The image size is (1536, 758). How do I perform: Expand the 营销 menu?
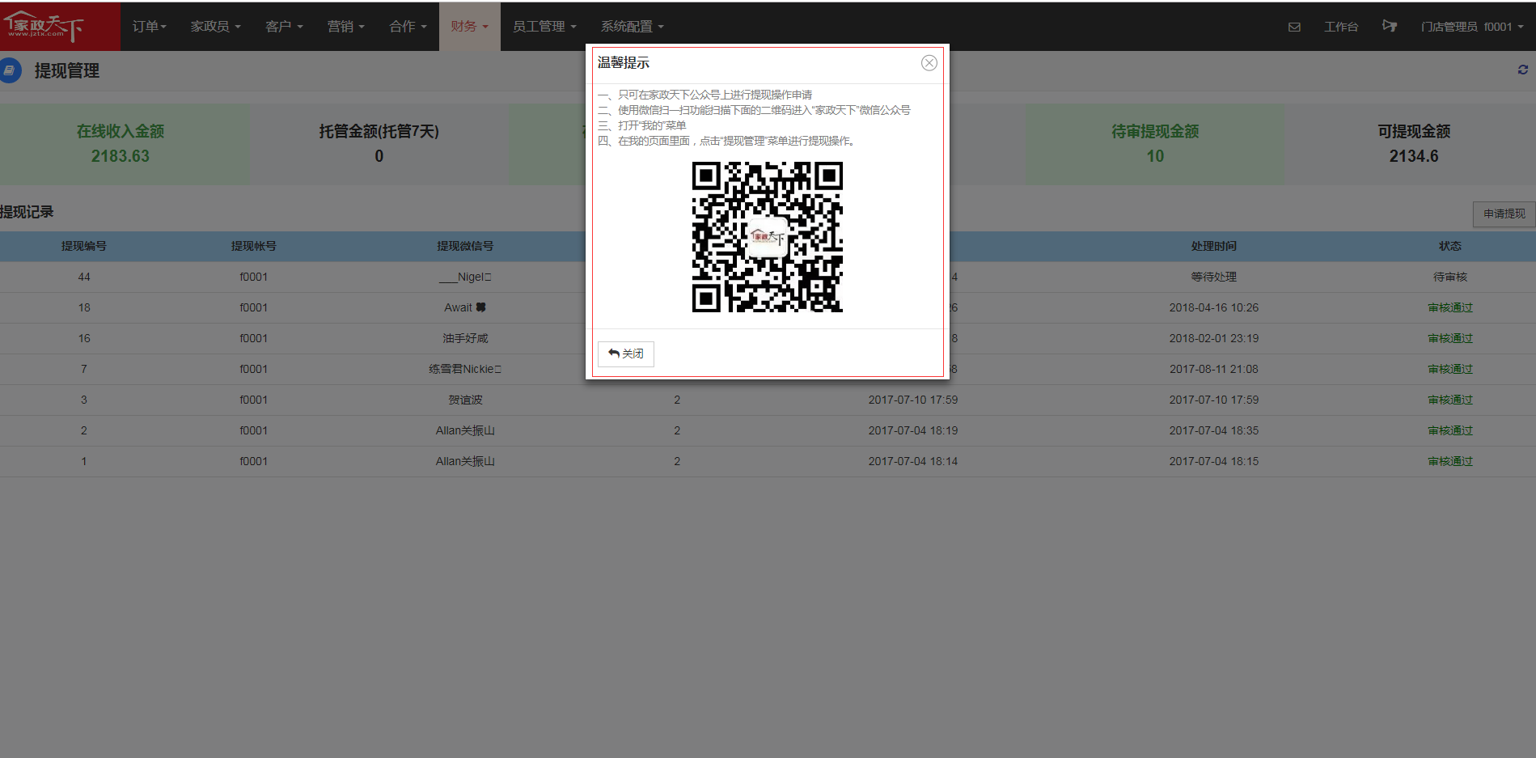point(346,27)
